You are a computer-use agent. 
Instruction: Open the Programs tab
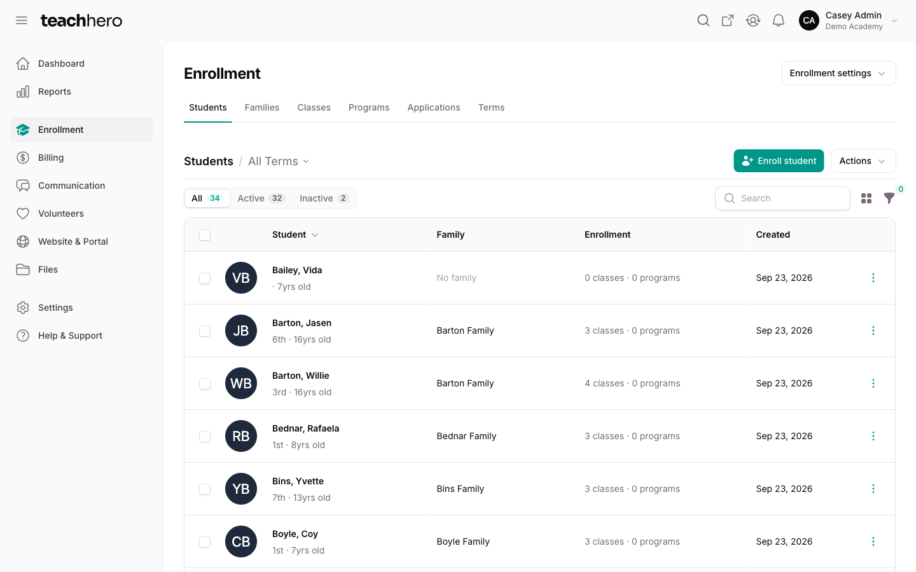369,107
